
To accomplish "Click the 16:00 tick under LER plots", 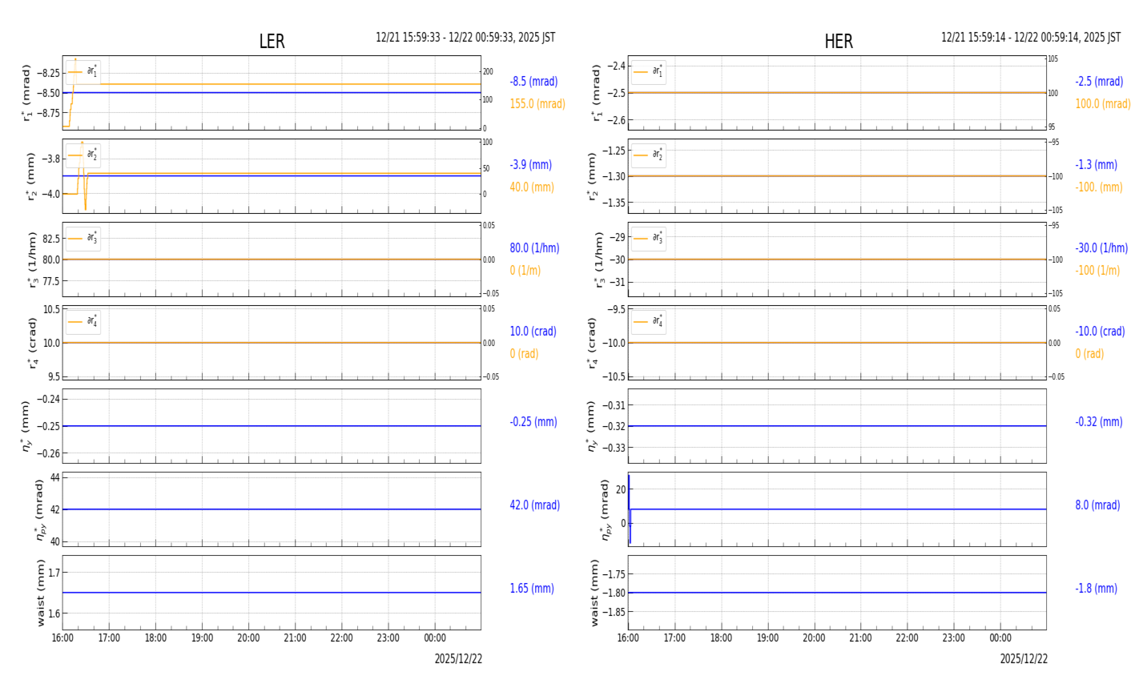I will 62,638.
